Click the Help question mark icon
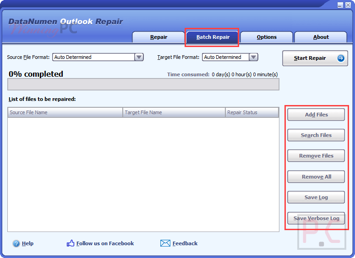355x258 pixels. pyautogui.click(x=16, y=243)
